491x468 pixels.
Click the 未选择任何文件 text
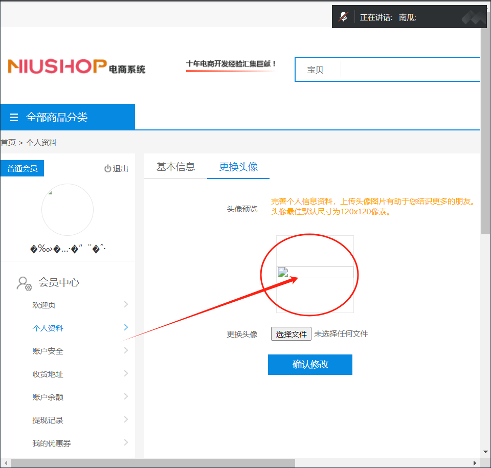point(341,334)
